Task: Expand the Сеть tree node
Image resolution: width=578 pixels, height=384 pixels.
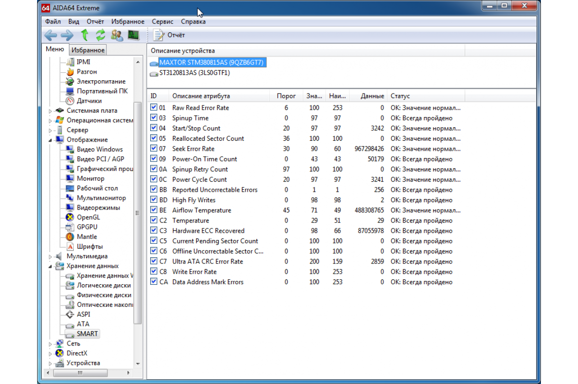Action: point(50,344)
